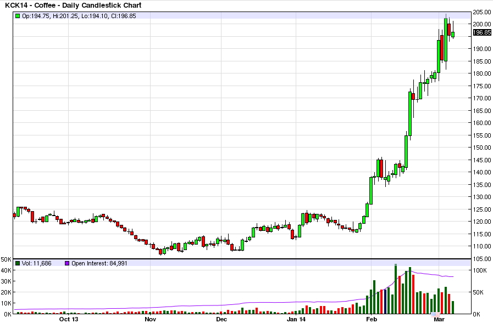
Task: Click the 200.00 price axis label
Action: (x=482, y=24)
